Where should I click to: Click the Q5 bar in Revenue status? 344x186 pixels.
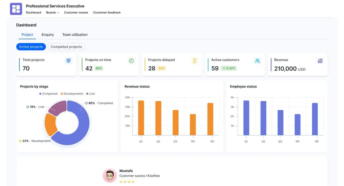pyautogui.click(x=210, y=119)
